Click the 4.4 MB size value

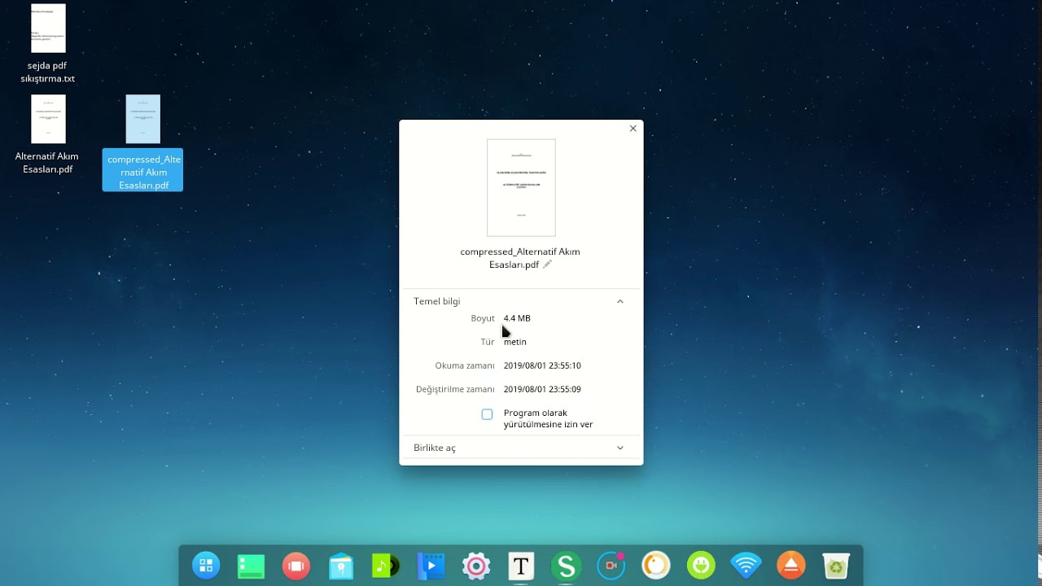[517, 318]
